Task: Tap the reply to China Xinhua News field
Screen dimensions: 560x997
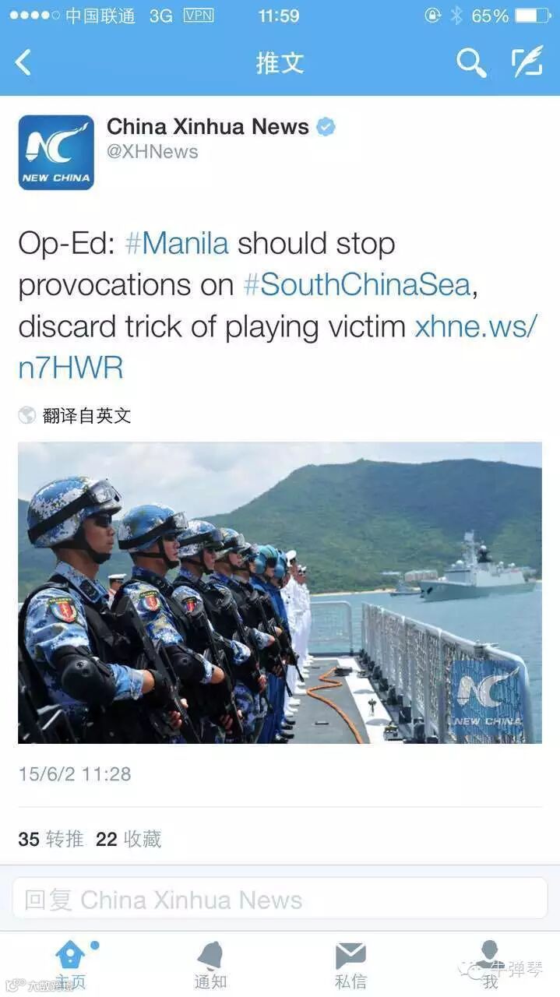Action: click(280, 899)
